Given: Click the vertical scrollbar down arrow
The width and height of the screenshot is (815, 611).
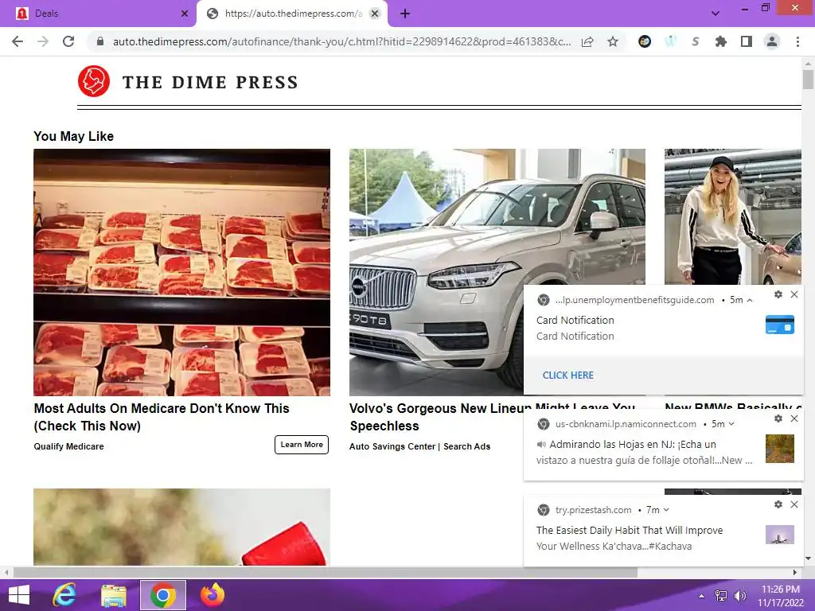Looking at the screenshot, I should coord(808,559).
